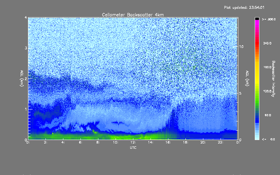The height and width of the screenshot is (175, 280).
Task: Click the '180.0' colorbar label
Action: click(267, 67)
